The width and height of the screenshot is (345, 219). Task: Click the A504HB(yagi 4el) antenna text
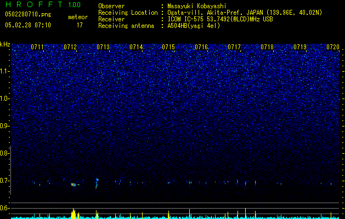coord(194,26)
